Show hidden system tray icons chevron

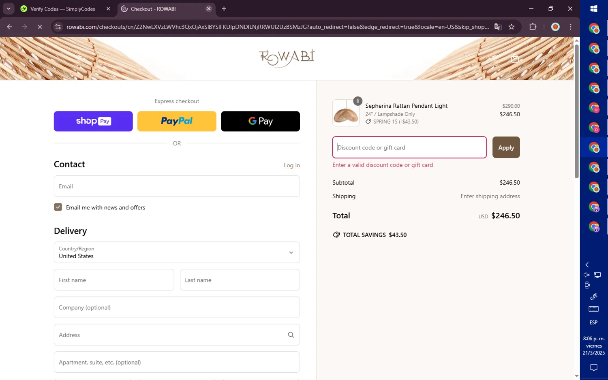pos(587,265)
